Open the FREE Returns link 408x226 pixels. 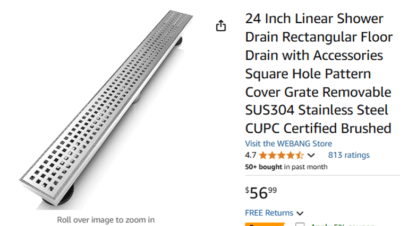(269, 213)
